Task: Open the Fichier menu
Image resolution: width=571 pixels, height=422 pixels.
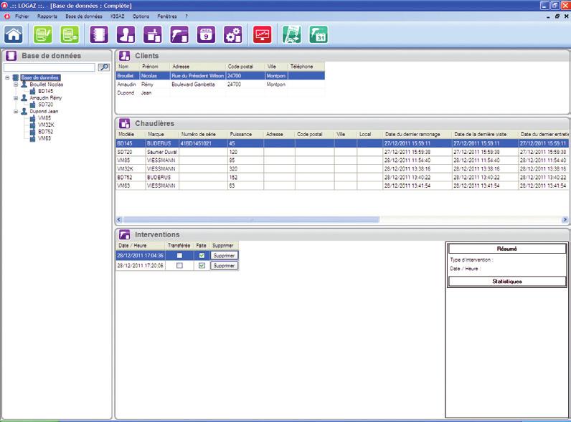Action: [x=22, y=16]
